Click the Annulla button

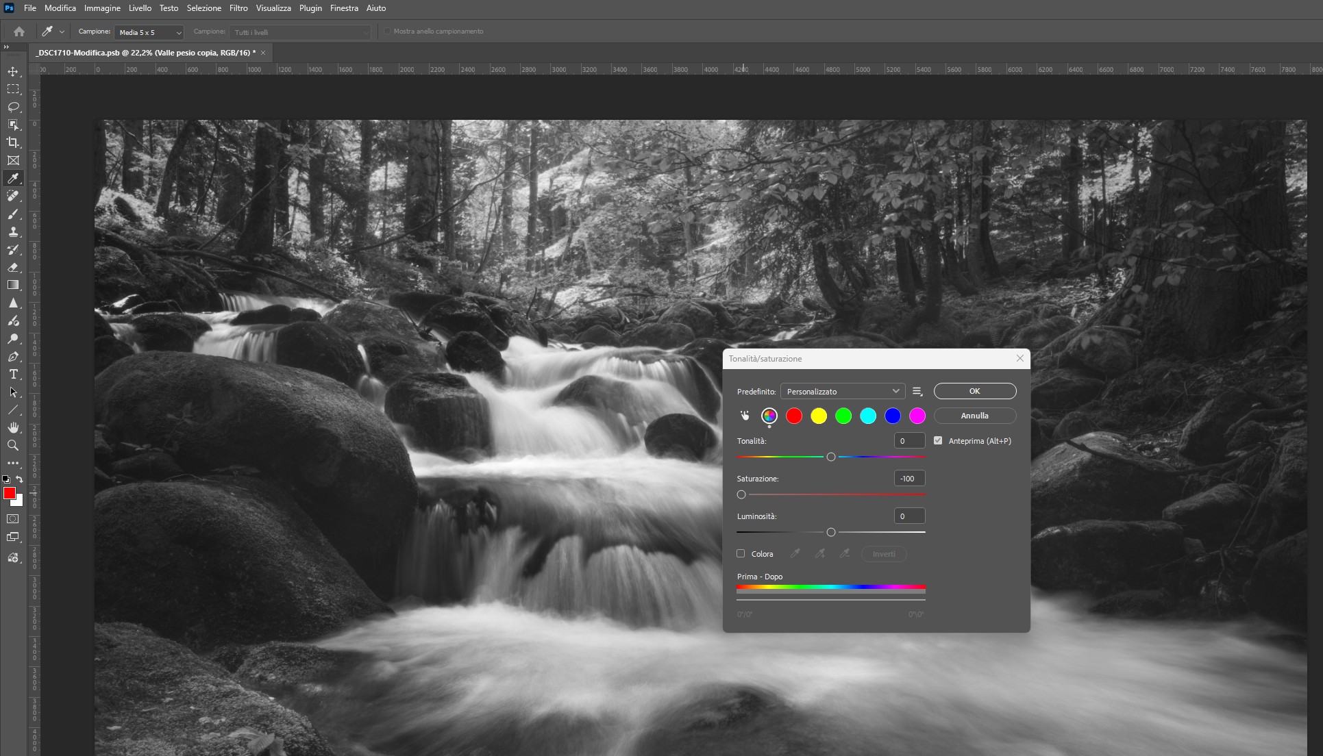[974, 416]
